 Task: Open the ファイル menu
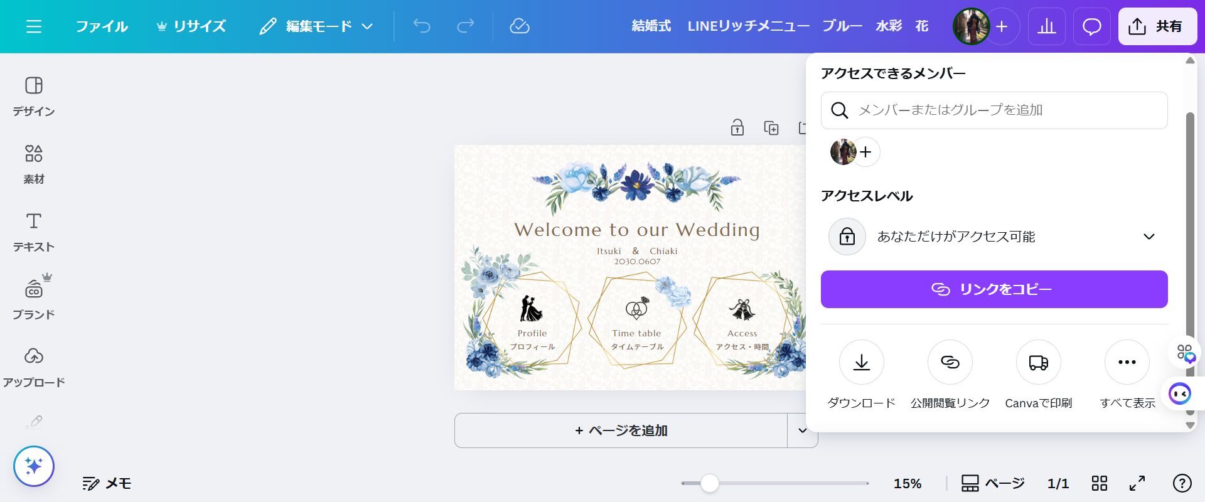[x=102, y=26]
